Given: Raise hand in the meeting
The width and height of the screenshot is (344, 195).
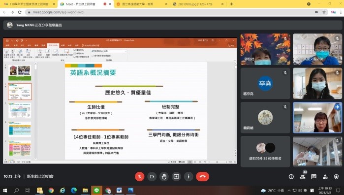Looking at the screenshot, I should [164, 177].
